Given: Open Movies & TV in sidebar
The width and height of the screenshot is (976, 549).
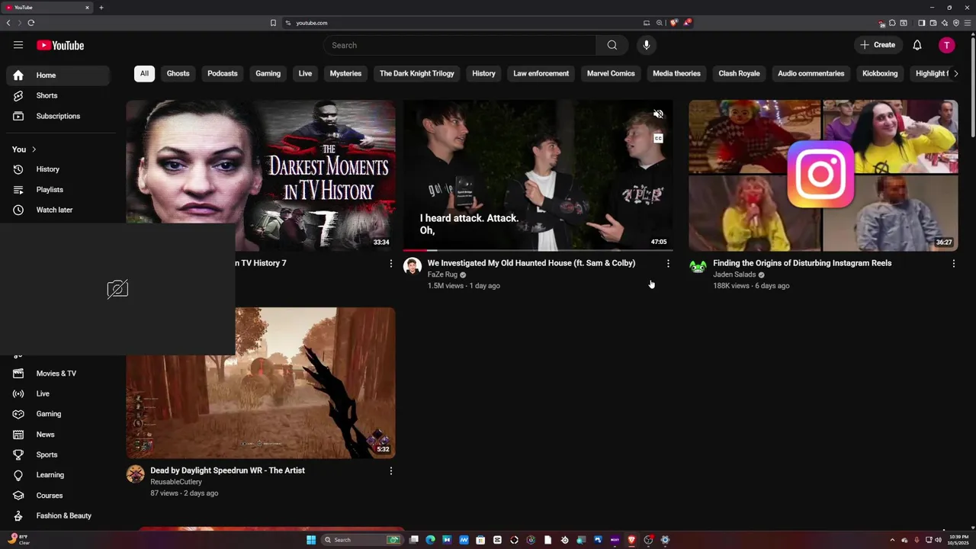Looking at the screenshot, I should coord(58,374).
